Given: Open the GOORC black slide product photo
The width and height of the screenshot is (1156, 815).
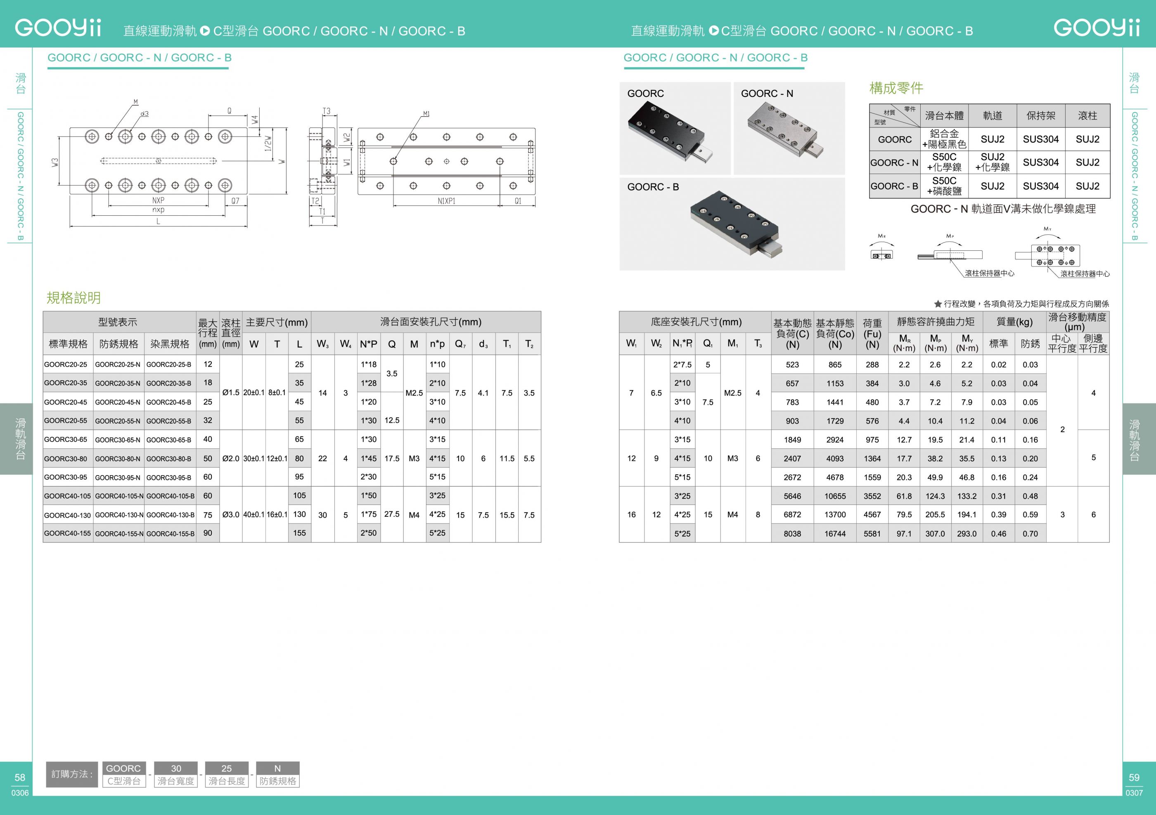Looking at the screenshot, I should 675,128.
